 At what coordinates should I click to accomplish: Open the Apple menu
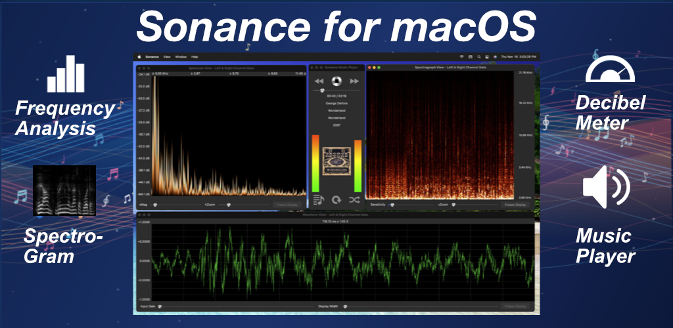pos(139,56)
